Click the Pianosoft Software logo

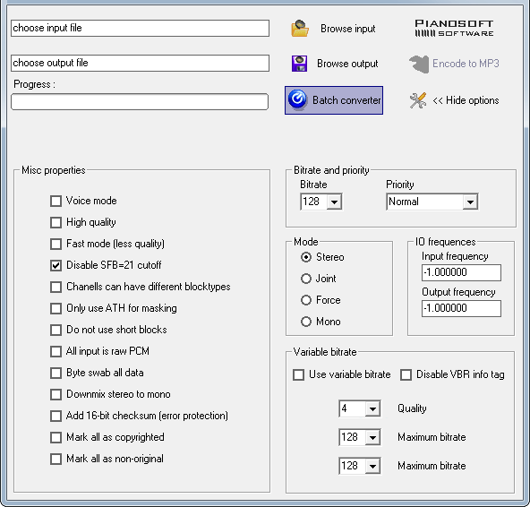(x=454, y=28)
